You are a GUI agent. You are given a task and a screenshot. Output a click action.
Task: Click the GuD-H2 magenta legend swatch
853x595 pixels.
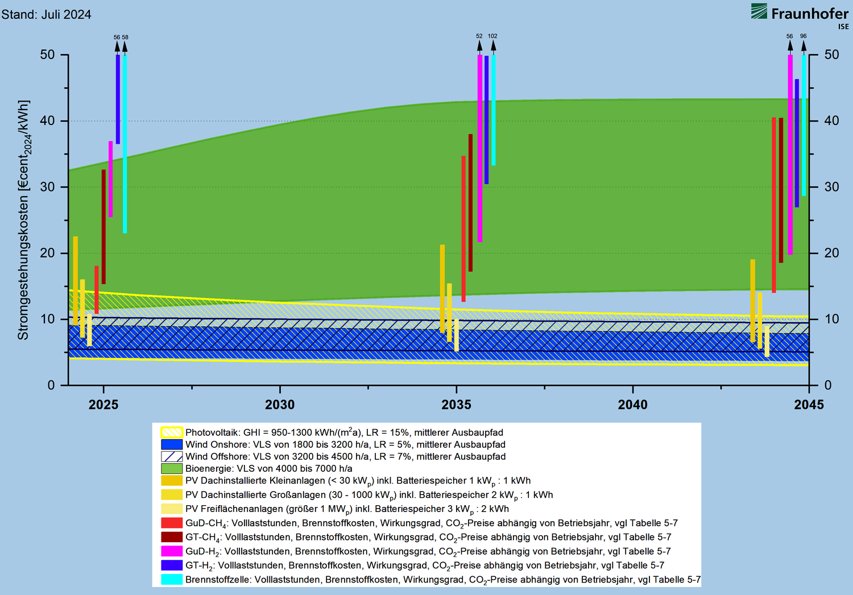172,551
